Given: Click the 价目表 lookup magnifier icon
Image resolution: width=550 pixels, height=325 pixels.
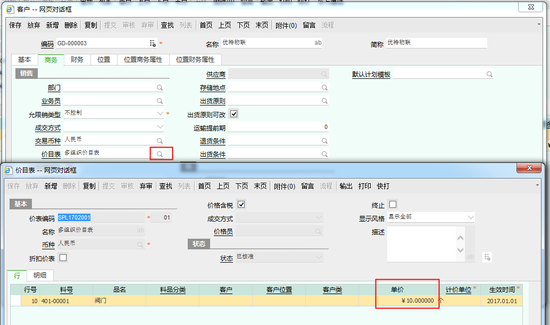Looking at the screenshot, I should (x=160, y=154).
